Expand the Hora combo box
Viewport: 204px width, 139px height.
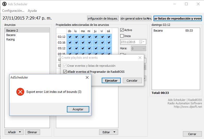click(x=143, y=49)
